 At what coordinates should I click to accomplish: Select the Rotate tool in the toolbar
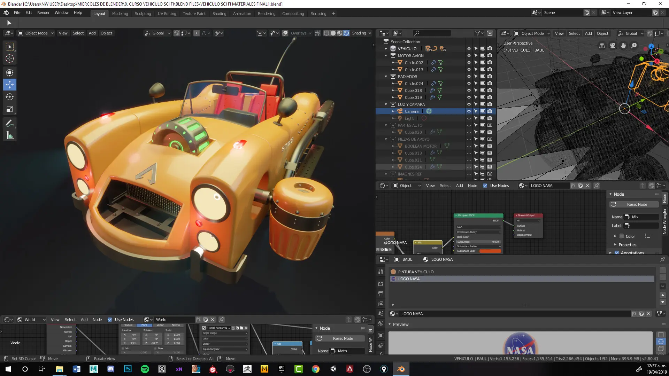10,97
